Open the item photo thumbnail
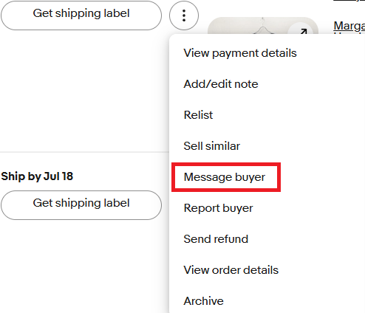The image size is (365, 313). (x=263, y=26)
